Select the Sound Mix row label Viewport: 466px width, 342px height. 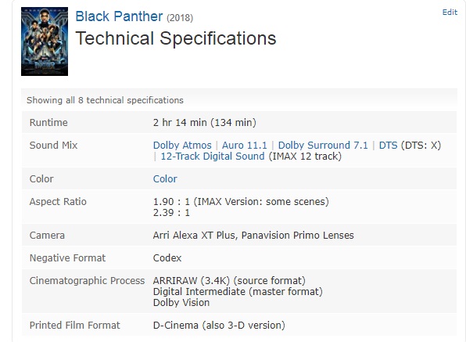[x=53, y=145]
